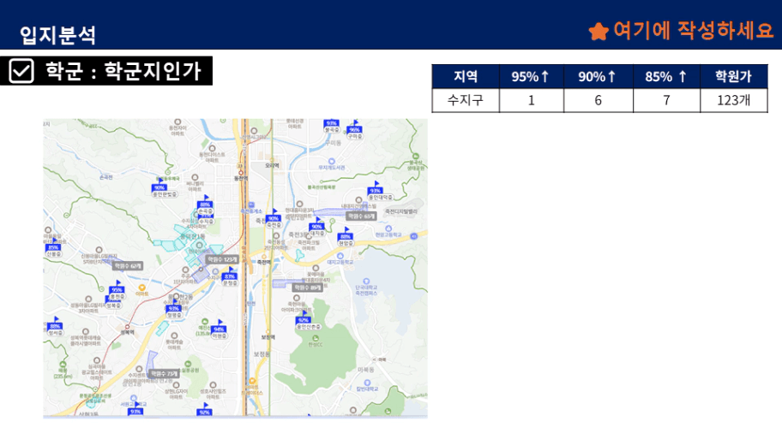Click the 죽전디지털밸리 map label
782x439 pixels.
401,211
